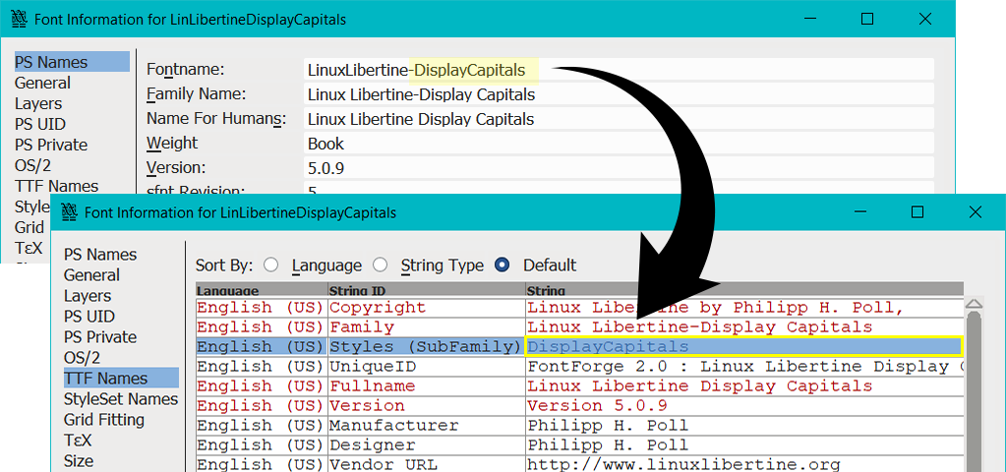Viewport: 1006px width, 472px height.
Task: Switch to General in the front window
Action: coord(91,275)
